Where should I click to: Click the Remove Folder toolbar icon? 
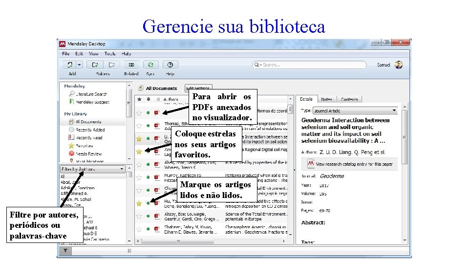(x=111, y=65)
